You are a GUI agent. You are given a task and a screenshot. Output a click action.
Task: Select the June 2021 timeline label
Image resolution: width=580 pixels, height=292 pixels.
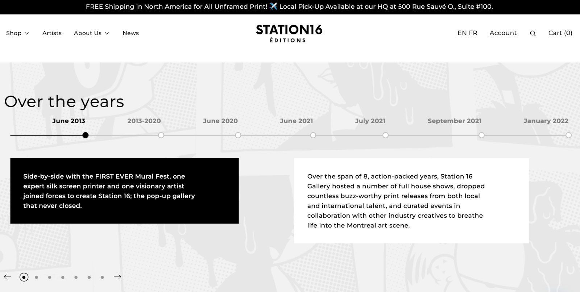point(296,121)
